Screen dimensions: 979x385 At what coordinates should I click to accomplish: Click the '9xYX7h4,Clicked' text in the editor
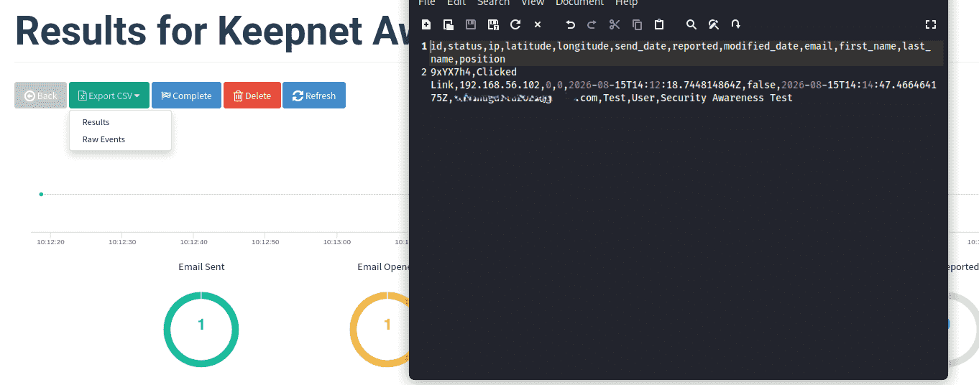[474, 72]
